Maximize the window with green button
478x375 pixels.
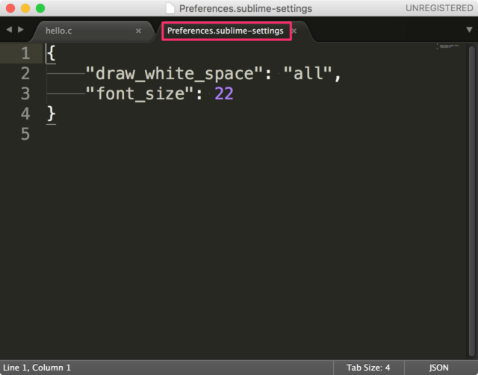[x=40, y=8]
